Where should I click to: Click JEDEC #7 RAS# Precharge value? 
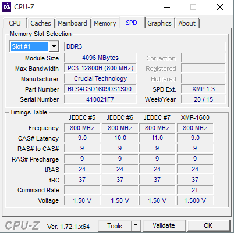click(x=157, y=159)
